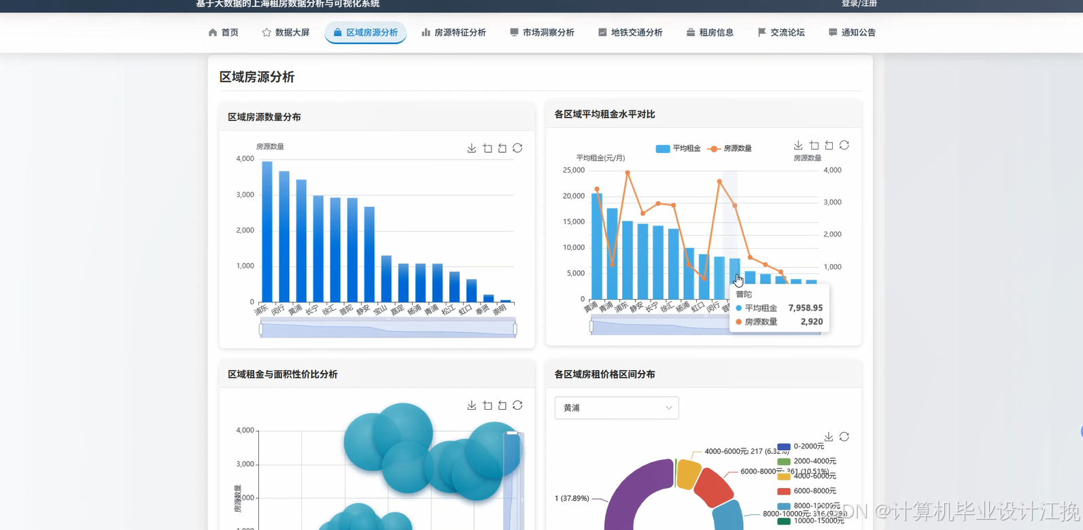Screen dimensions: 1083x530
Task: Click 宝山 bar in 区域房源数量分布 chart
Action: pos(386,279)
